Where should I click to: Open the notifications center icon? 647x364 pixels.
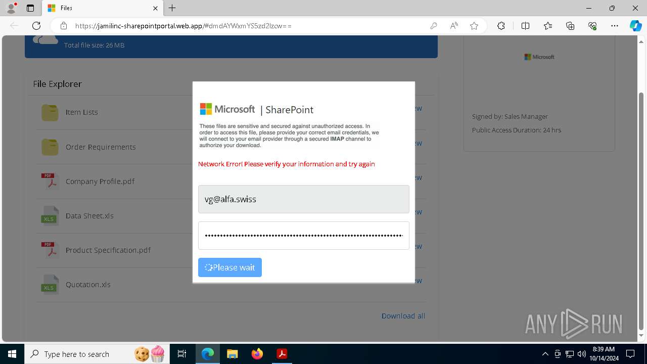tap(630, 354)
